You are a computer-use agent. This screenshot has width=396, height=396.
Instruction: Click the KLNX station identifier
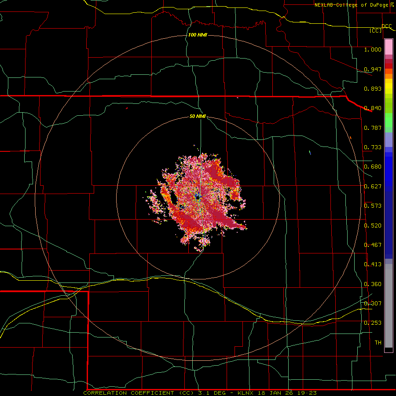click(x=246, y=393)
